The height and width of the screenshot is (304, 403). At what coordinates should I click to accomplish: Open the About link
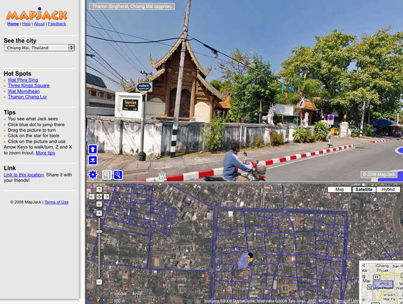pos(39,24)
